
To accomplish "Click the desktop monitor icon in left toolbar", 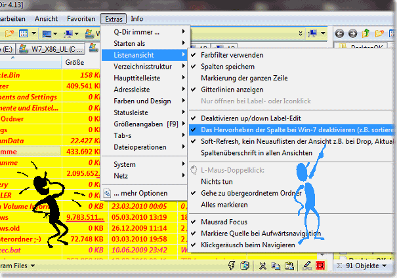I will pos(47,33).
